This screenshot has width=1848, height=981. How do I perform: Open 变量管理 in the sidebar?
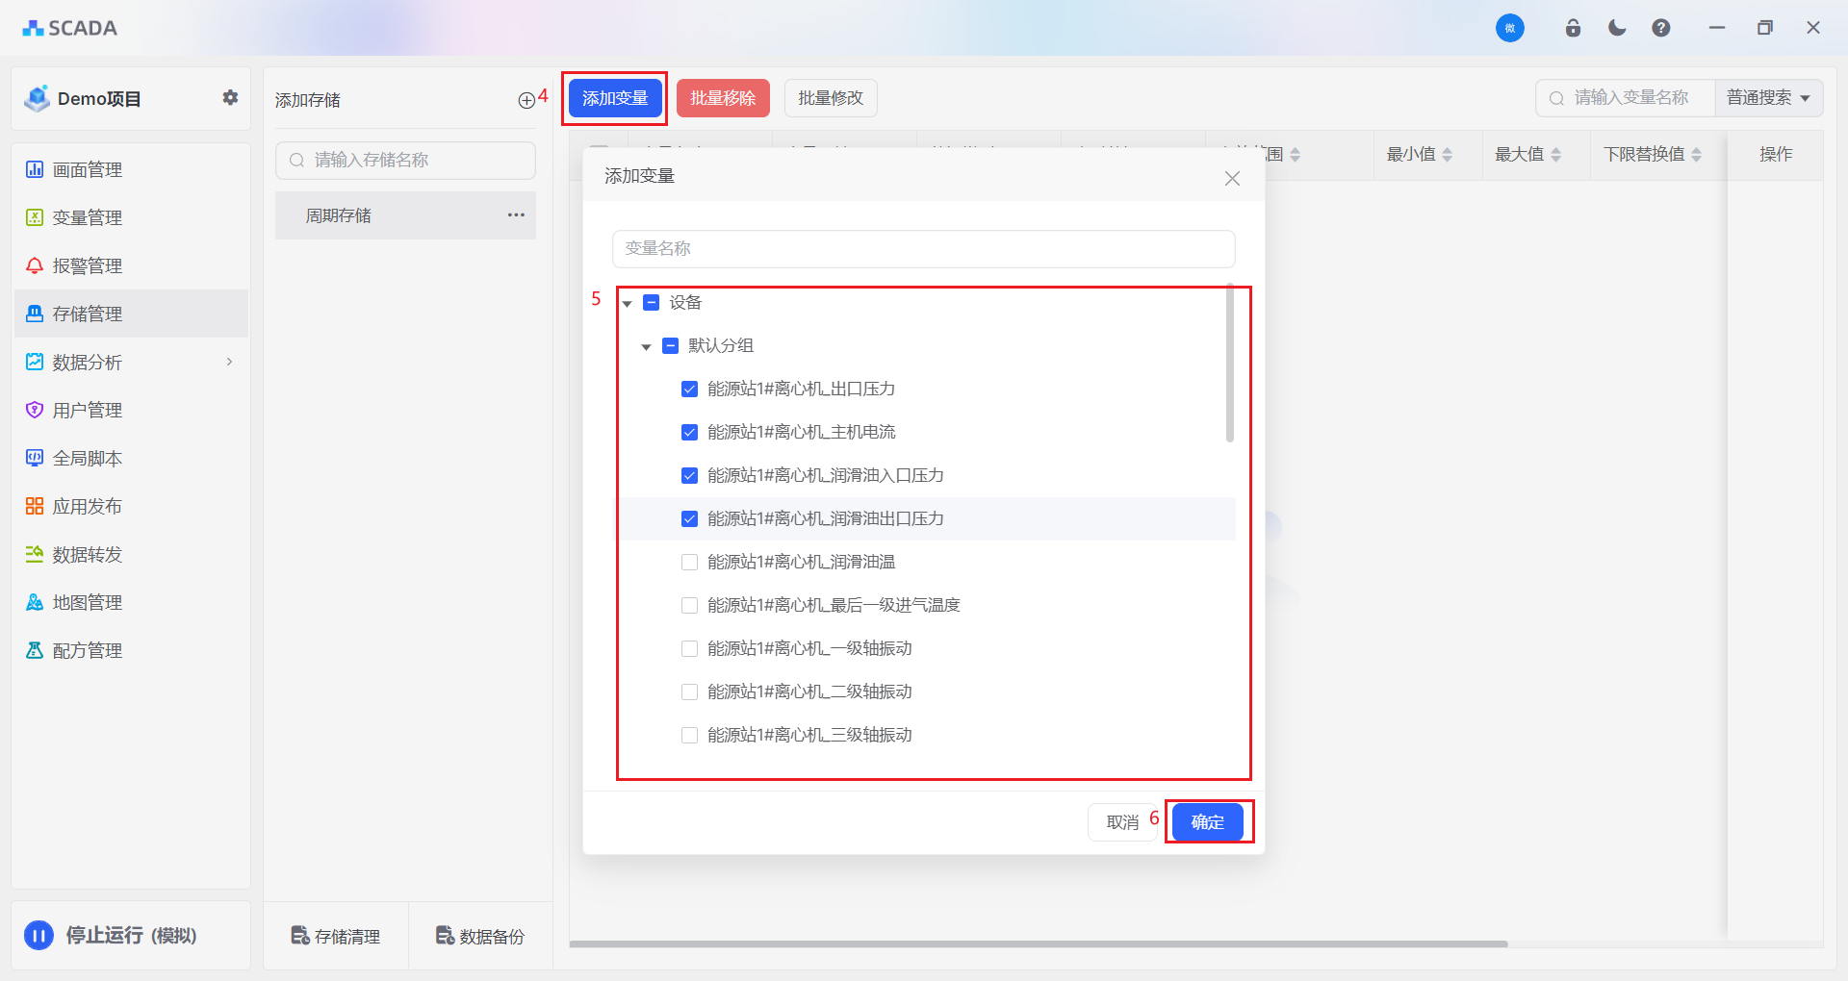tap(87, 217)
